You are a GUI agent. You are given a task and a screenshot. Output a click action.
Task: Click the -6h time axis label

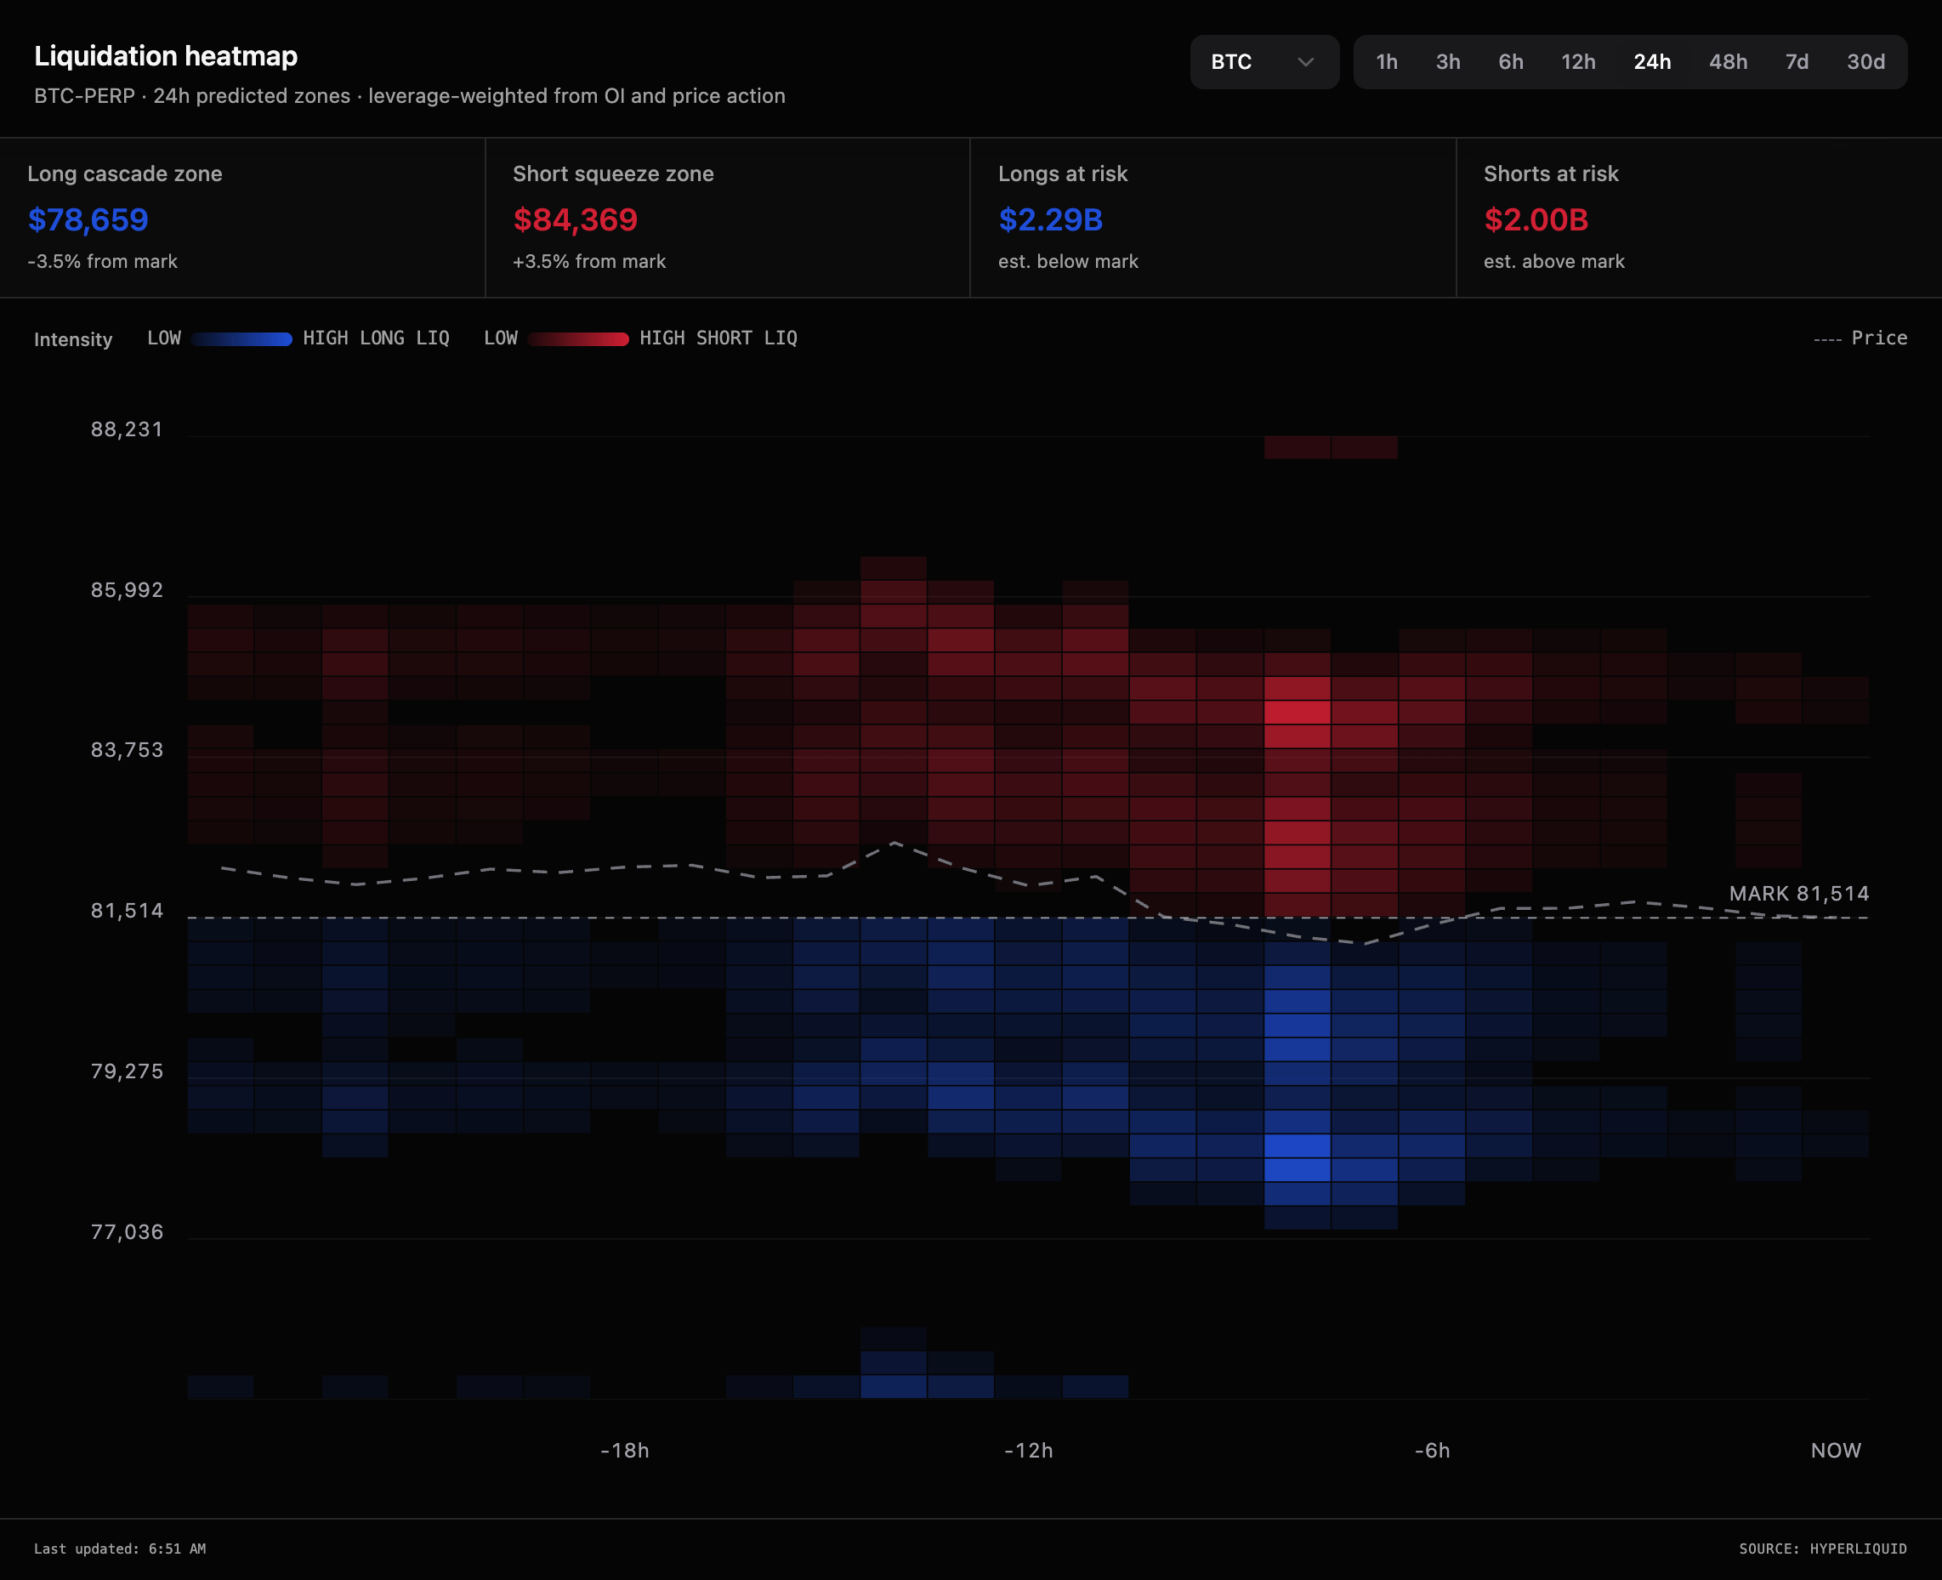pyautogui.click(x=1433, y=1451)
